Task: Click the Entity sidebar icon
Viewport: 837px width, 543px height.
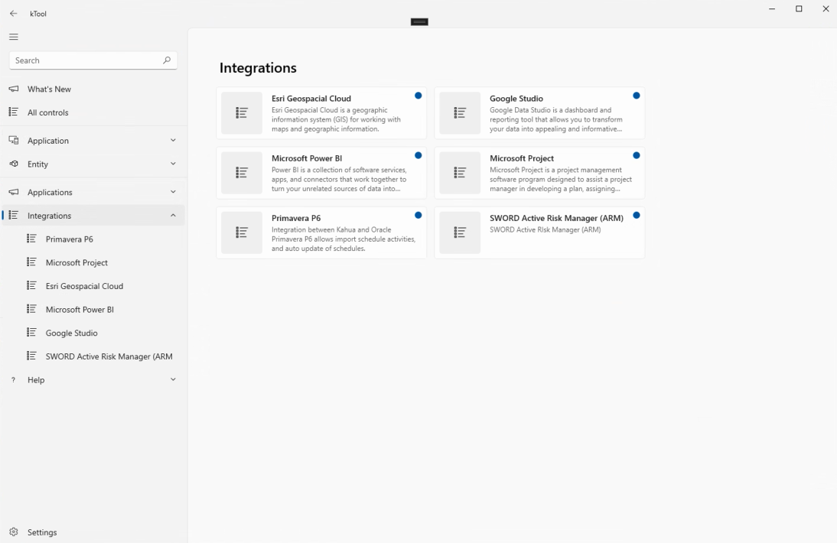Action: tap(13, 164)
